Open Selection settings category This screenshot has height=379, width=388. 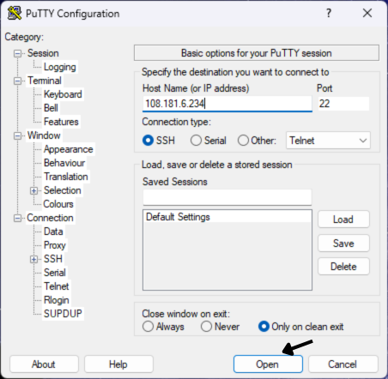click(x=63, y=190)
